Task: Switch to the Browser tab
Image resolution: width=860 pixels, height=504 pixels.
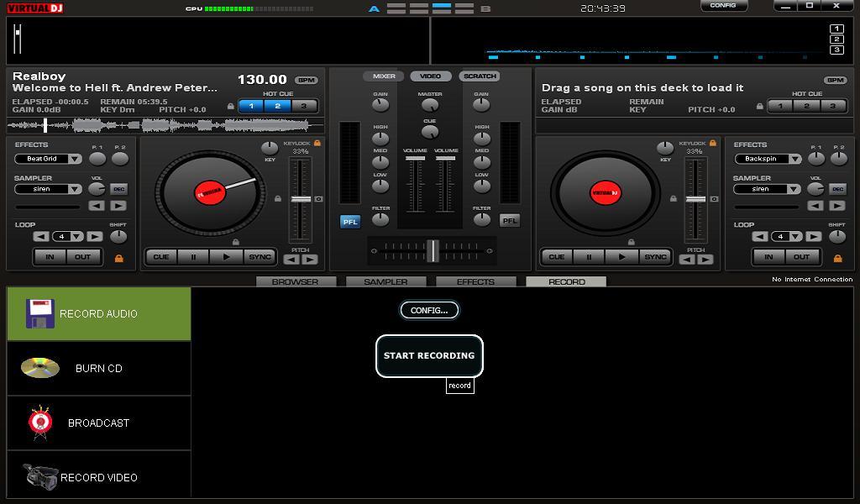Action: [296, 281]
